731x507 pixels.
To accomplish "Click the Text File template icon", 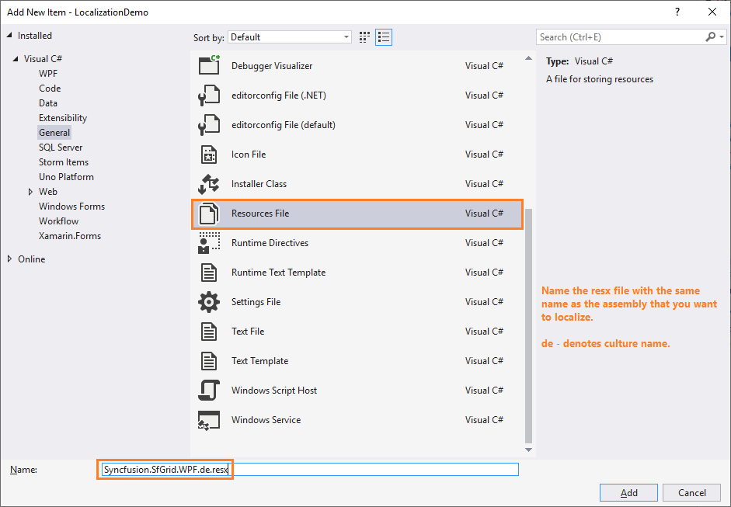I will pyautogui.click(x=209, y=332).
